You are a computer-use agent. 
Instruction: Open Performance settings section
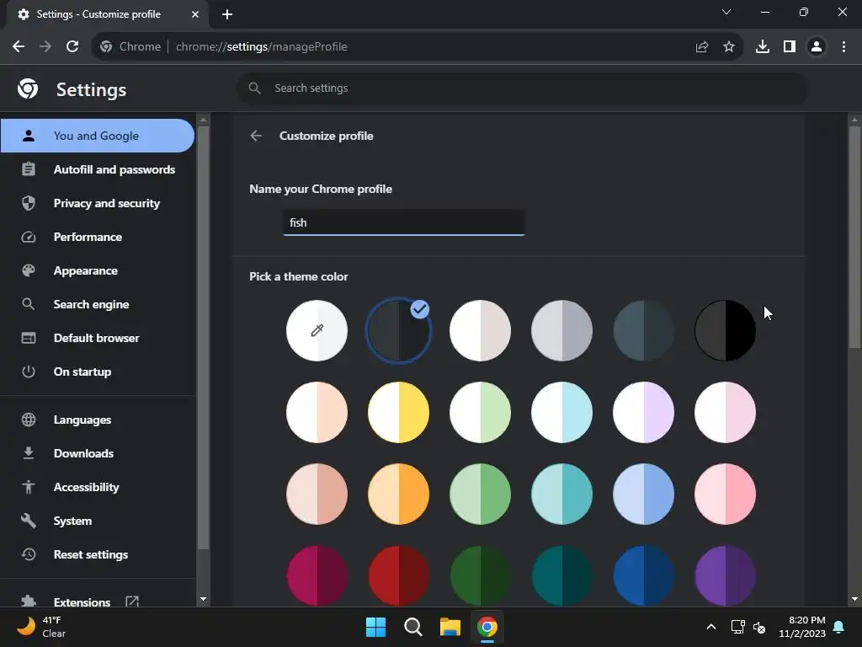[x=98, y=237]
